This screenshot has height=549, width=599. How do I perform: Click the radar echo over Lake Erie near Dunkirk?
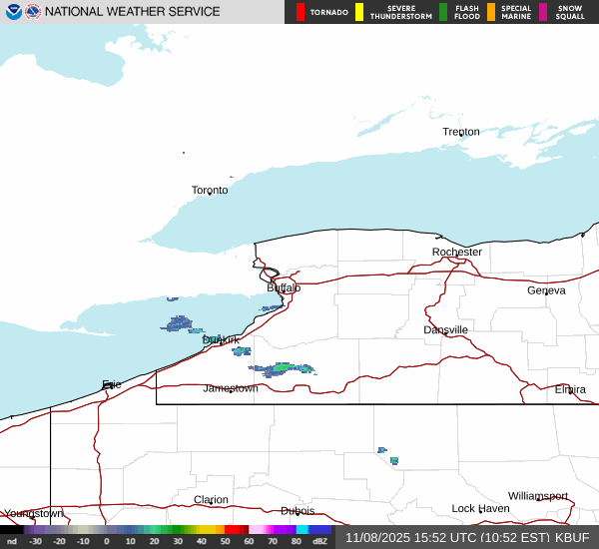180,323
